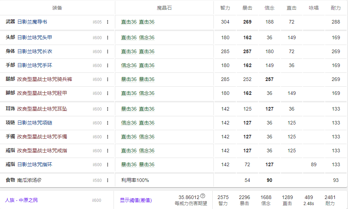Edit the 项链 row materia
Viewport: 348px width, 209px height.
tap(138, 123)
